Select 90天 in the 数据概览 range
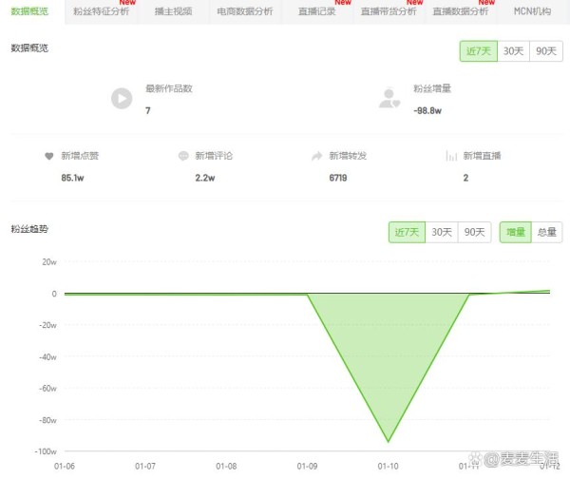 546,51
